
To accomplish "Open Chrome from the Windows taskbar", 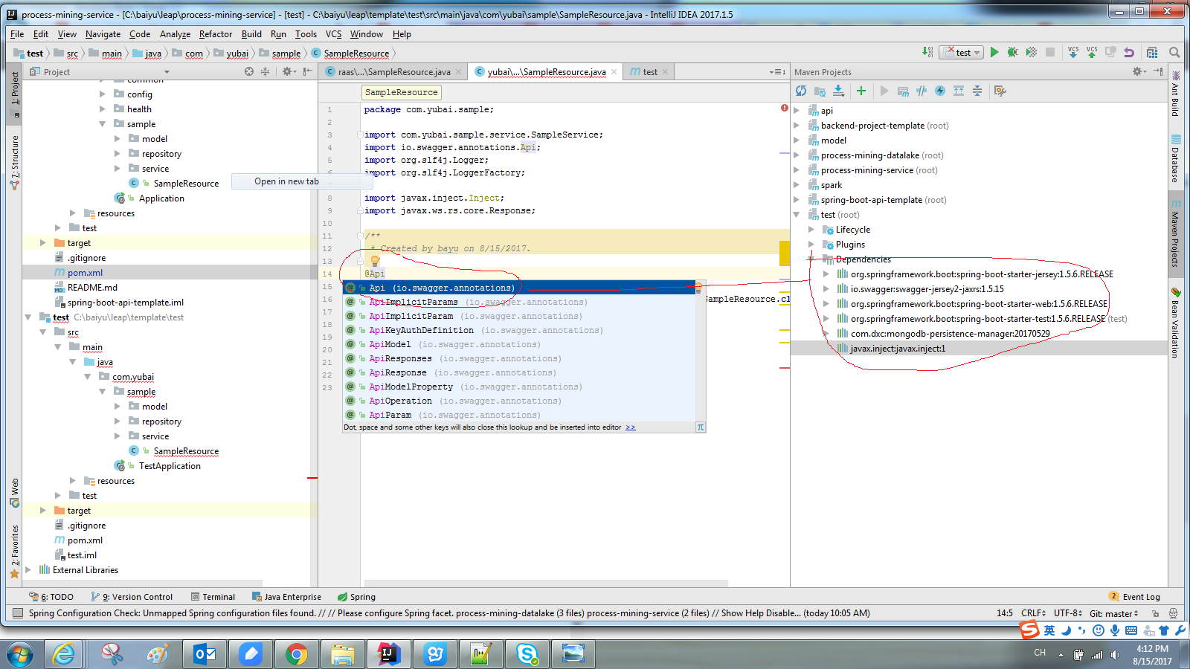I will coord(296,654).
